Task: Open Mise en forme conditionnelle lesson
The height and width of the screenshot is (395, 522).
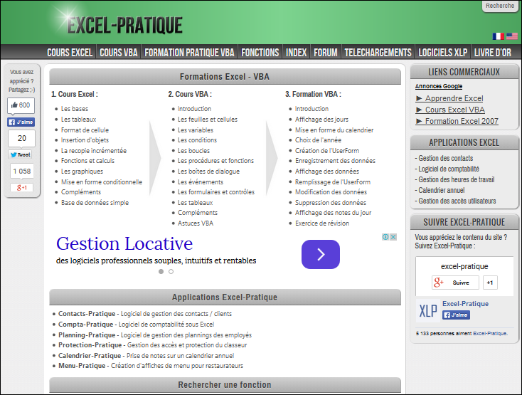Action: [102, 182]
